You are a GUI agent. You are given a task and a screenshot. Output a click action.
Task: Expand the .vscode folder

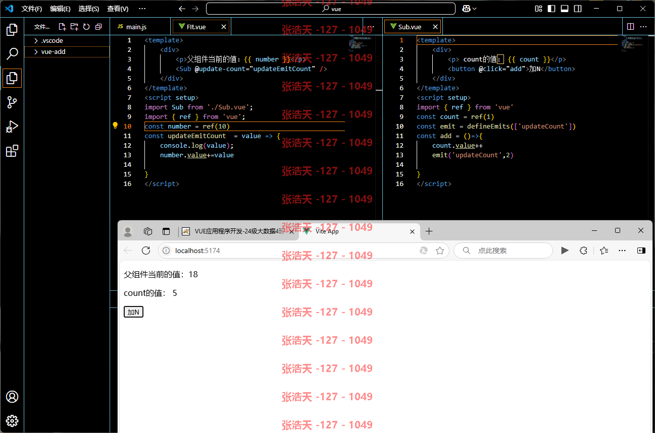(67, 40)
